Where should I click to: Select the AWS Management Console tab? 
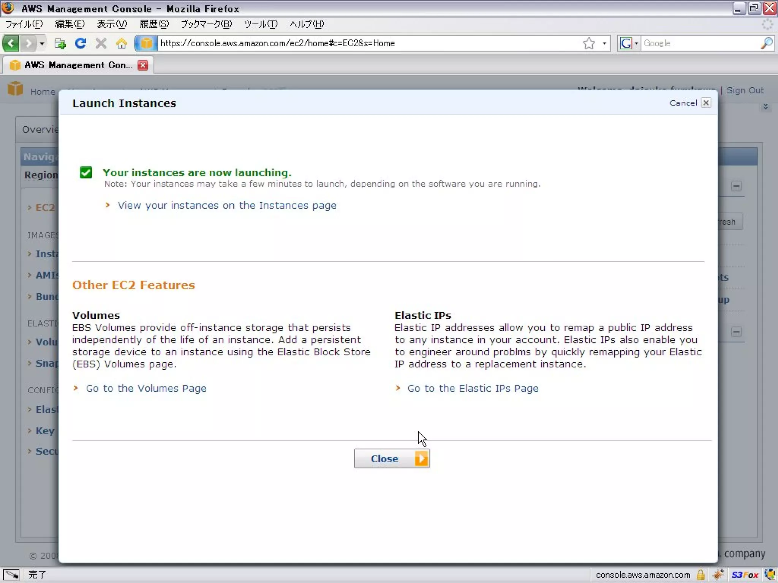point(78,65)
